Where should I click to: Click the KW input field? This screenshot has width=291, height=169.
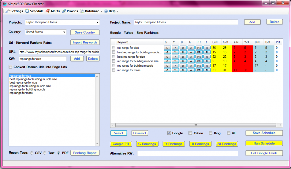coord(43,59)
